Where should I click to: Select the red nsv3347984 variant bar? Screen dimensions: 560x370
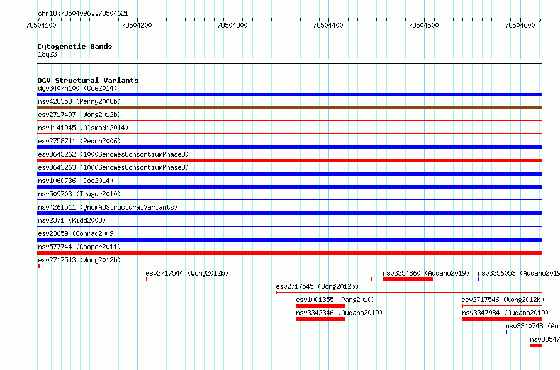(x=502, y=319)
